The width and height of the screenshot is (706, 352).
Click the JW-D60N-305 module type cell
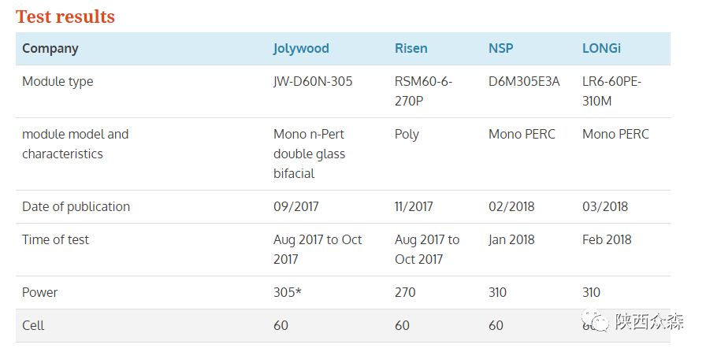[313, 81]
